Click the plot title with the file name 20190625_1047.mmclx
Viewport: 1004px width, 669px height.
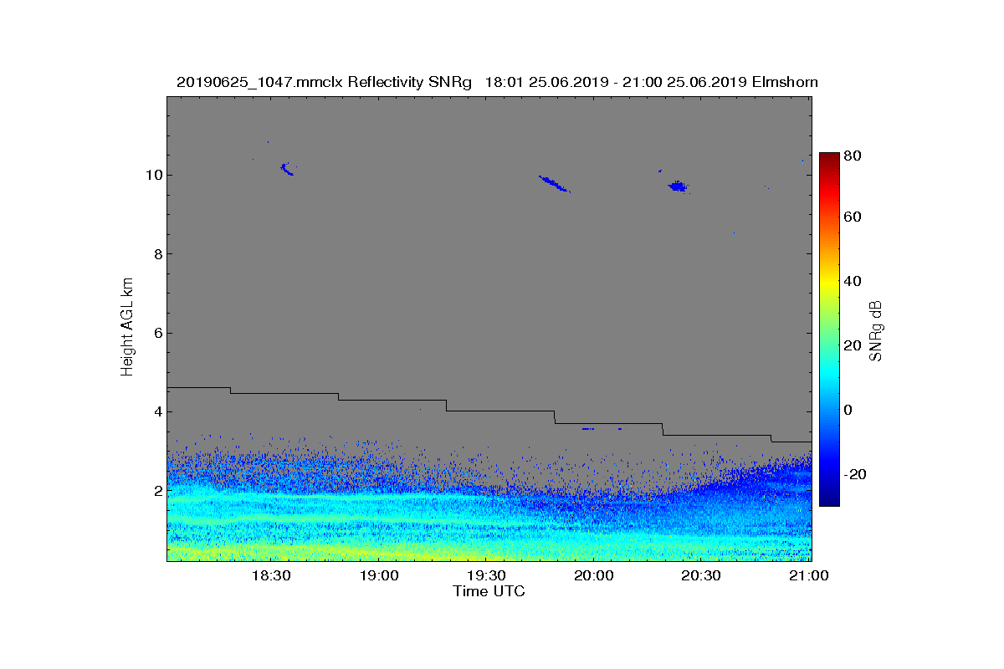point(497,82)
